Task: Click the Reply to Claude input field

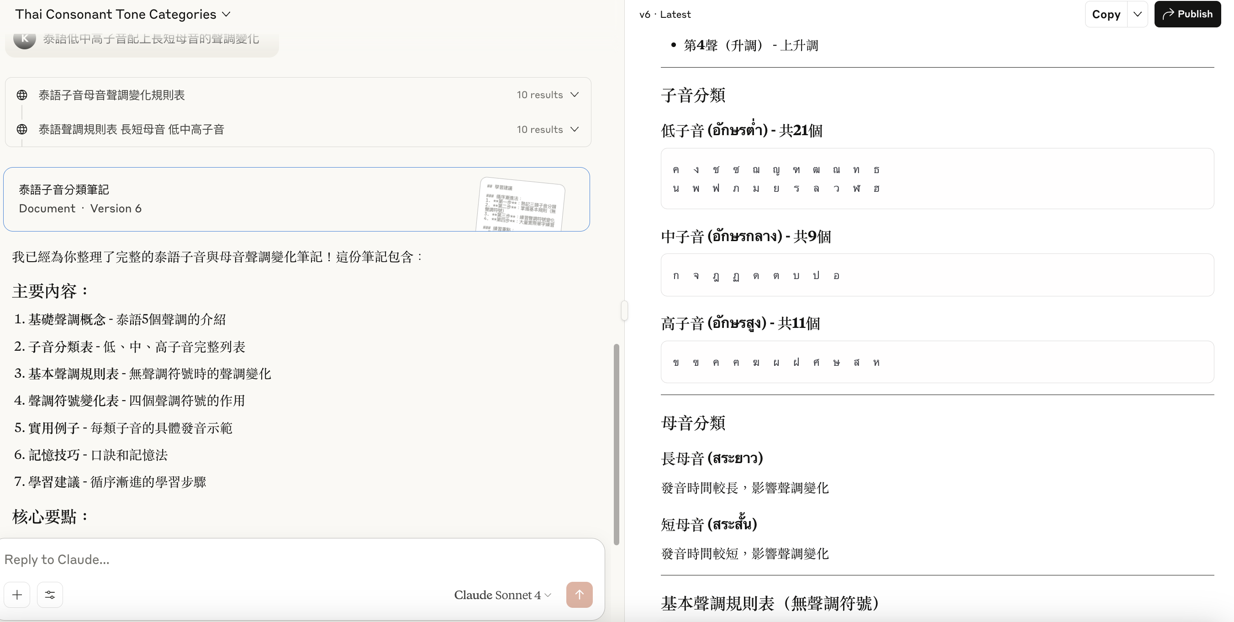Action: tap(297, 559)
